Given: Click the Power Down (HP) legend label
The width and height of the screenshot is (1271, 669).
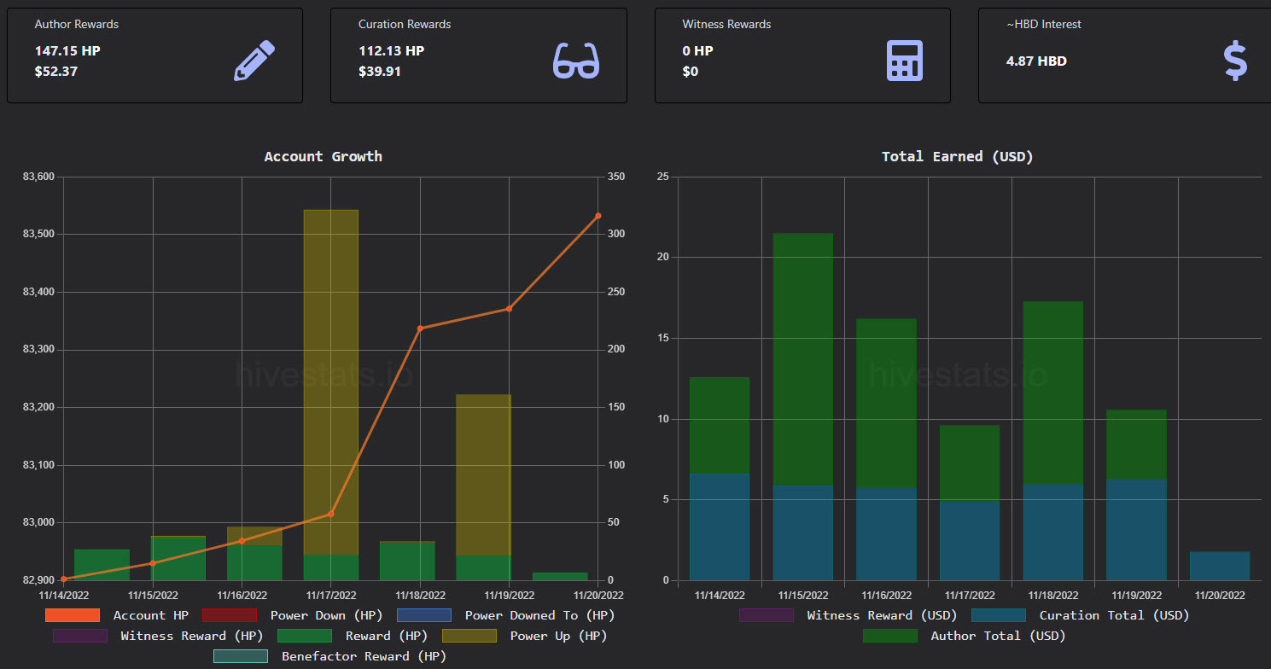Looking at the screenshot, I should coord(327,615).
